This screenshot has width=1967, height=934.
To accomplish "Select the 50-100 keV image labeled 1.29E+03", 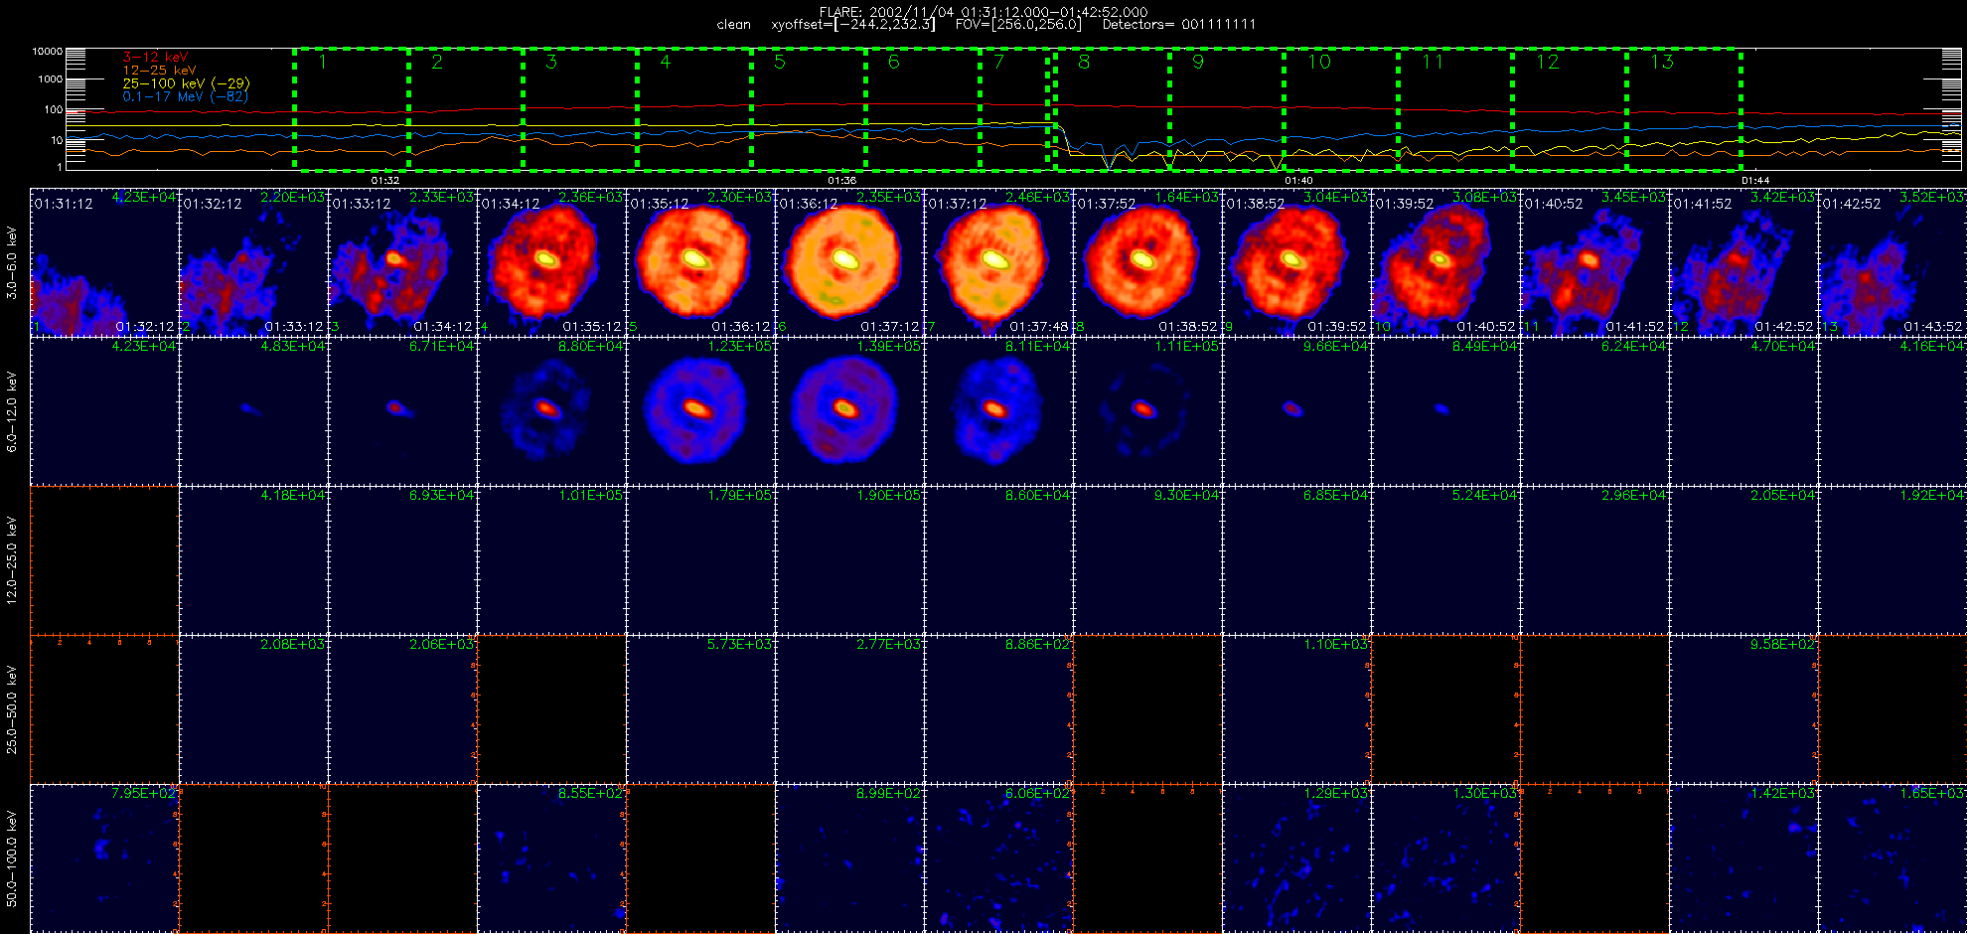I will (1296, 858).
